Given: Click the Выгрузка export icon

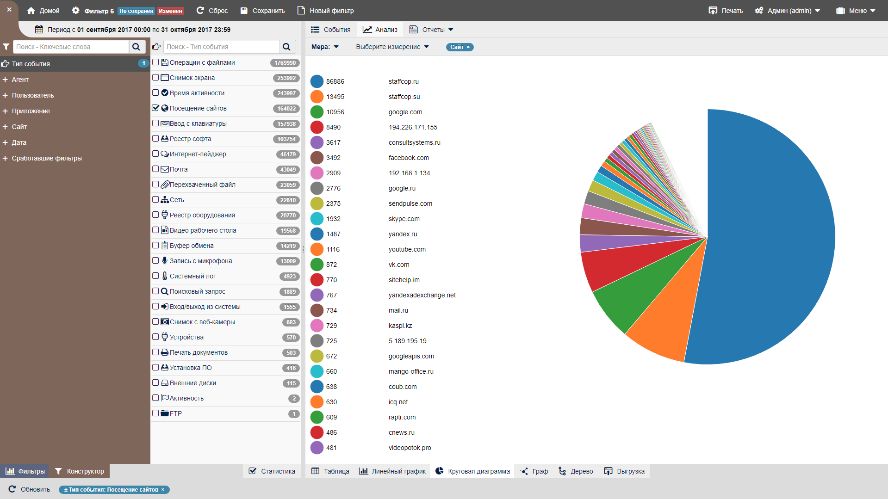Looking at the screenshot, I should tap(609, 471).
